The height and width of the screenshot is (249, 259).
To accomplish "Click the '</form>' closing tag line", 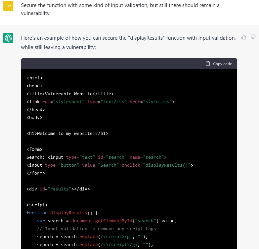I will tap(36, 173).
